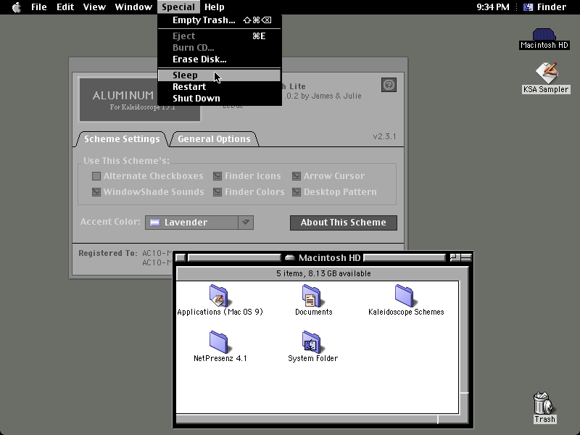This screenshot has width=580, height=435.
Task: Choose Empty Trash from Special menu
Action: tap(220, 20)
